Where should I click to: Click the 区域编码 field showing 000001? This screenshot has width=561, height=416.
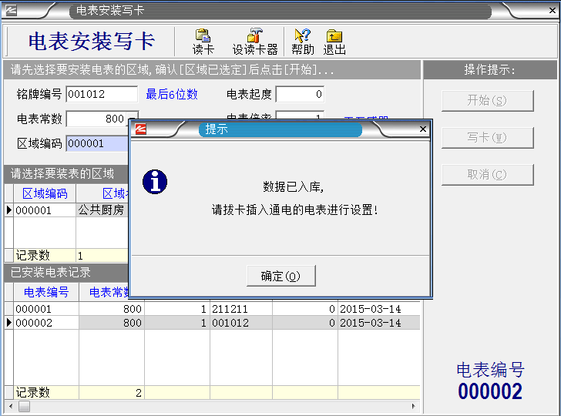point(96,143)
